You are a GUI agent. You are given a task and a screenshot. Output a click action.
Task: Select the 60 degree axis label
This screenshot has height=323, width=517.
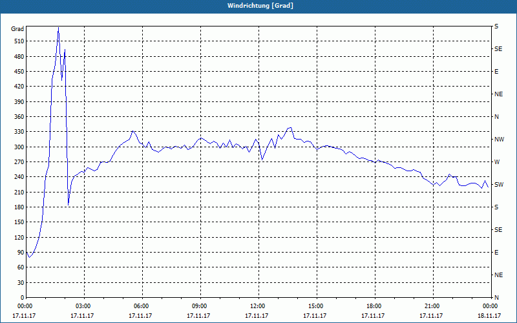click(21, 267)
